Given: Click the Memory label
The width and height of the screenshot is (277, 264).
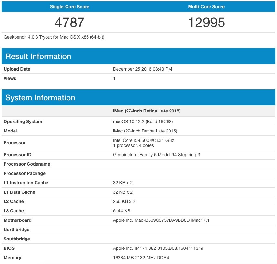Looking at the screenshot, I should coord(12,258).
